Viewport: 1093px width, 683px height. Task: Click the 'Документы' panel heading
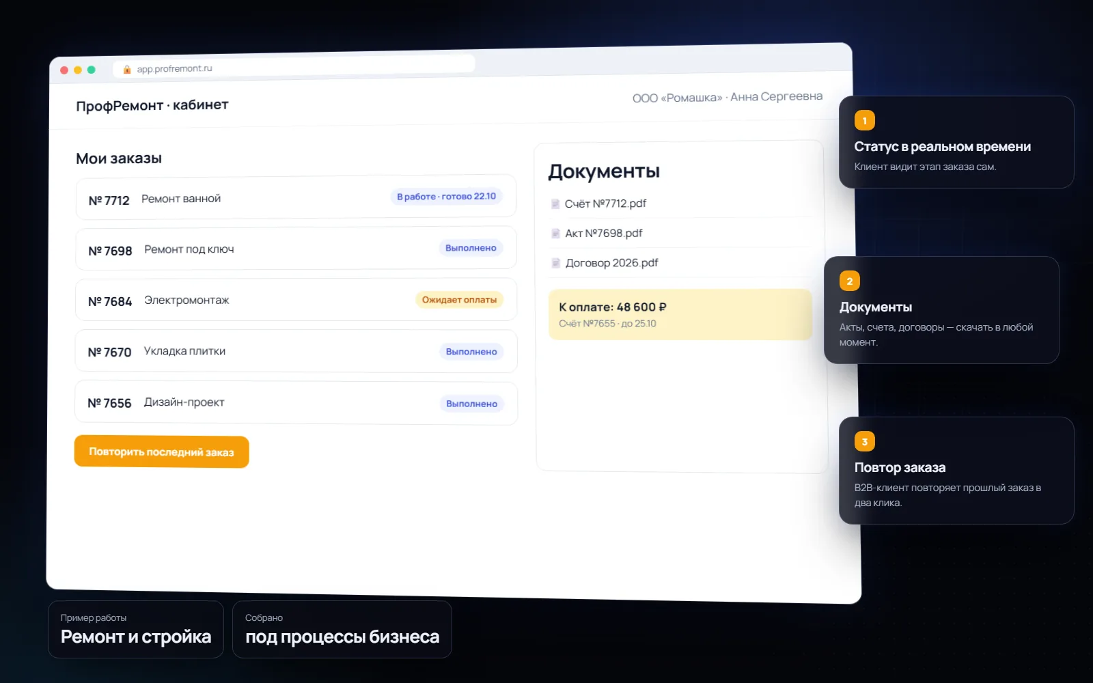(x=604, y=171)
